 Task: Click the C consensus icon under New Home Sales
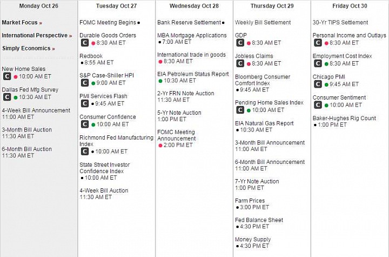[x=7, y=76]
